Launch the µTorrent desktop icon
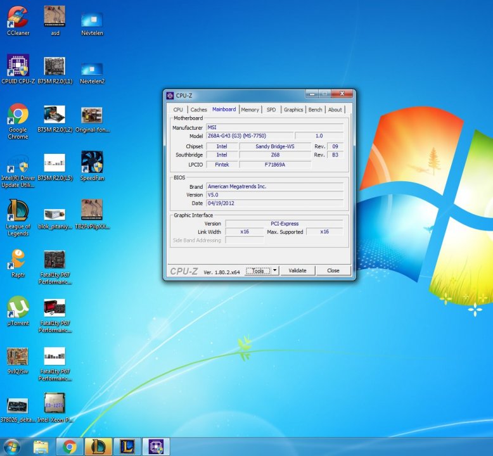This screenshot has width=493, height=456. click(18, 308)
